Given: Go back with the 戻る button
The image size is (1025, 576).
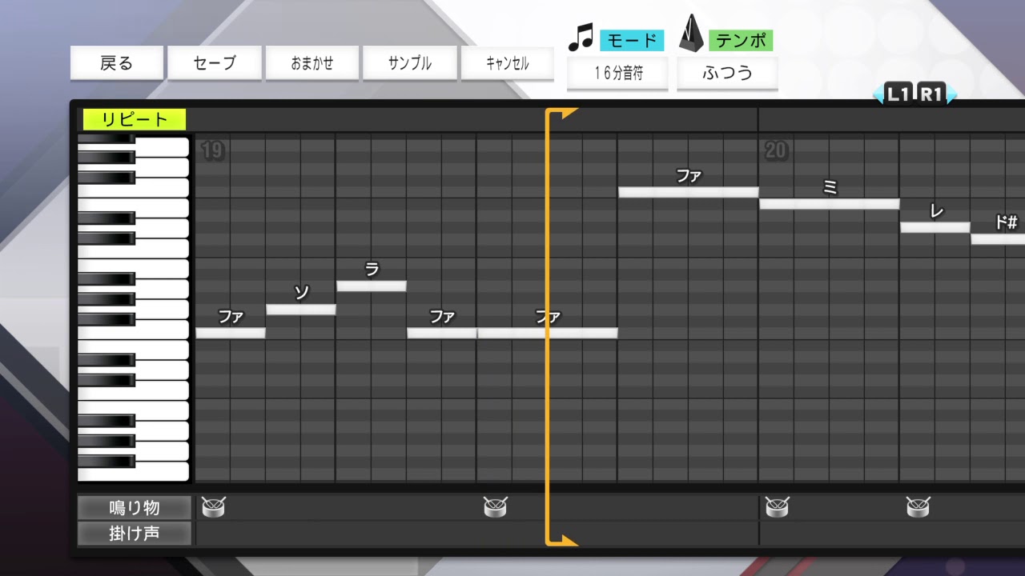Looking at the screenshot, I should (x=117, y=63).
